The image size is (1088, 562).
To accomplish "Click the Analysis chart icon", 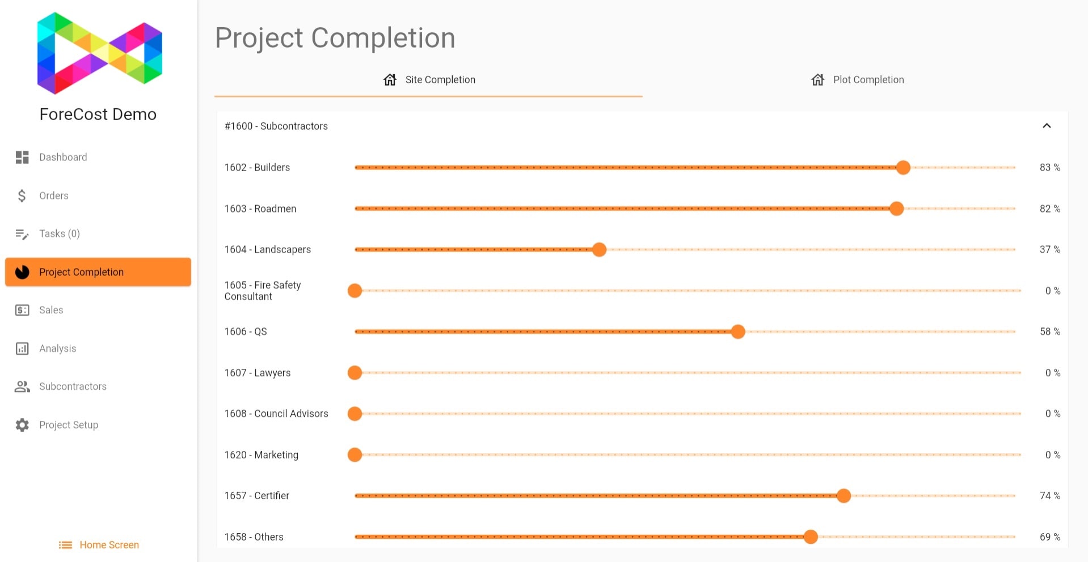I will click(x=22, y=348).
